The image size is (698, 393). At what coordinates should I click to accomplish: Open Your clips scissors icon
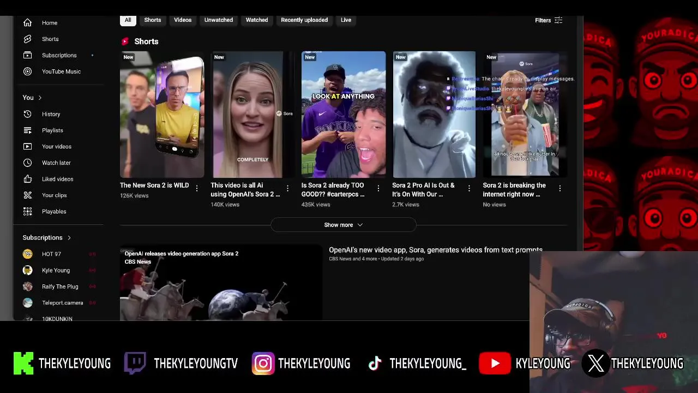27,195
